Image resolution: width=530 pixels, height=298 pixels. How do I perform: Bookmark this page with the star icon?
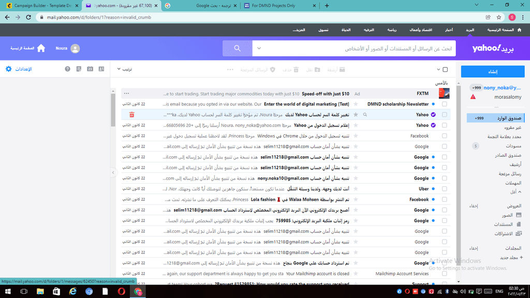(499, 17)
